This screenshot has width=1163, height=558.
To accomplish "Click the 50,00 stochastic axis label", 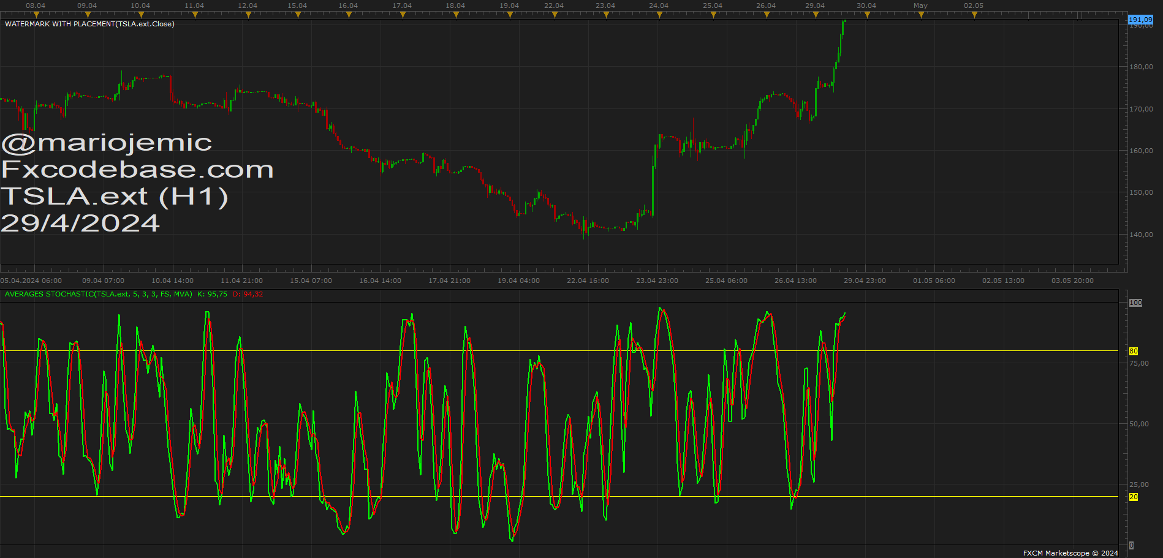I will tap(1139, 424).
